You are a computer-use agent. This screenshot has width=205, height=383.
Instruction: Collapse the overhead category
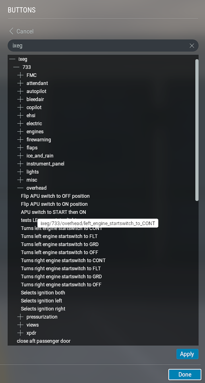click(20, 188)
